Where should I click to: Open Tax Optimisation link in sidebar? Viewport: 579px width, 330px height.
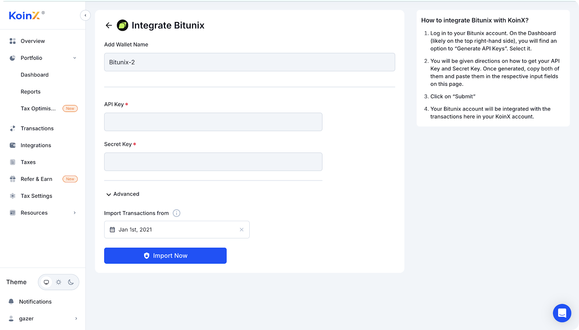(x=38, y=108)
